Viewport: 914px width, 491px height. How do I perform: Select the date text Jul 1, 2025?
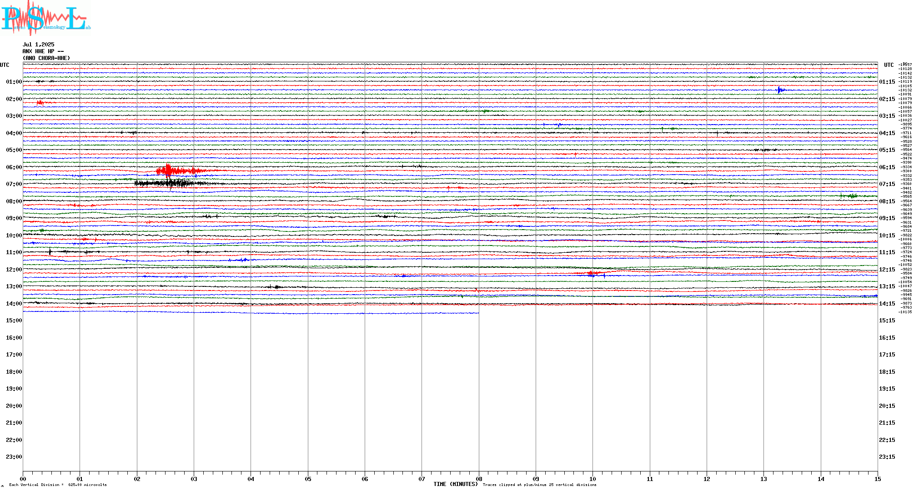coord(39,45)
